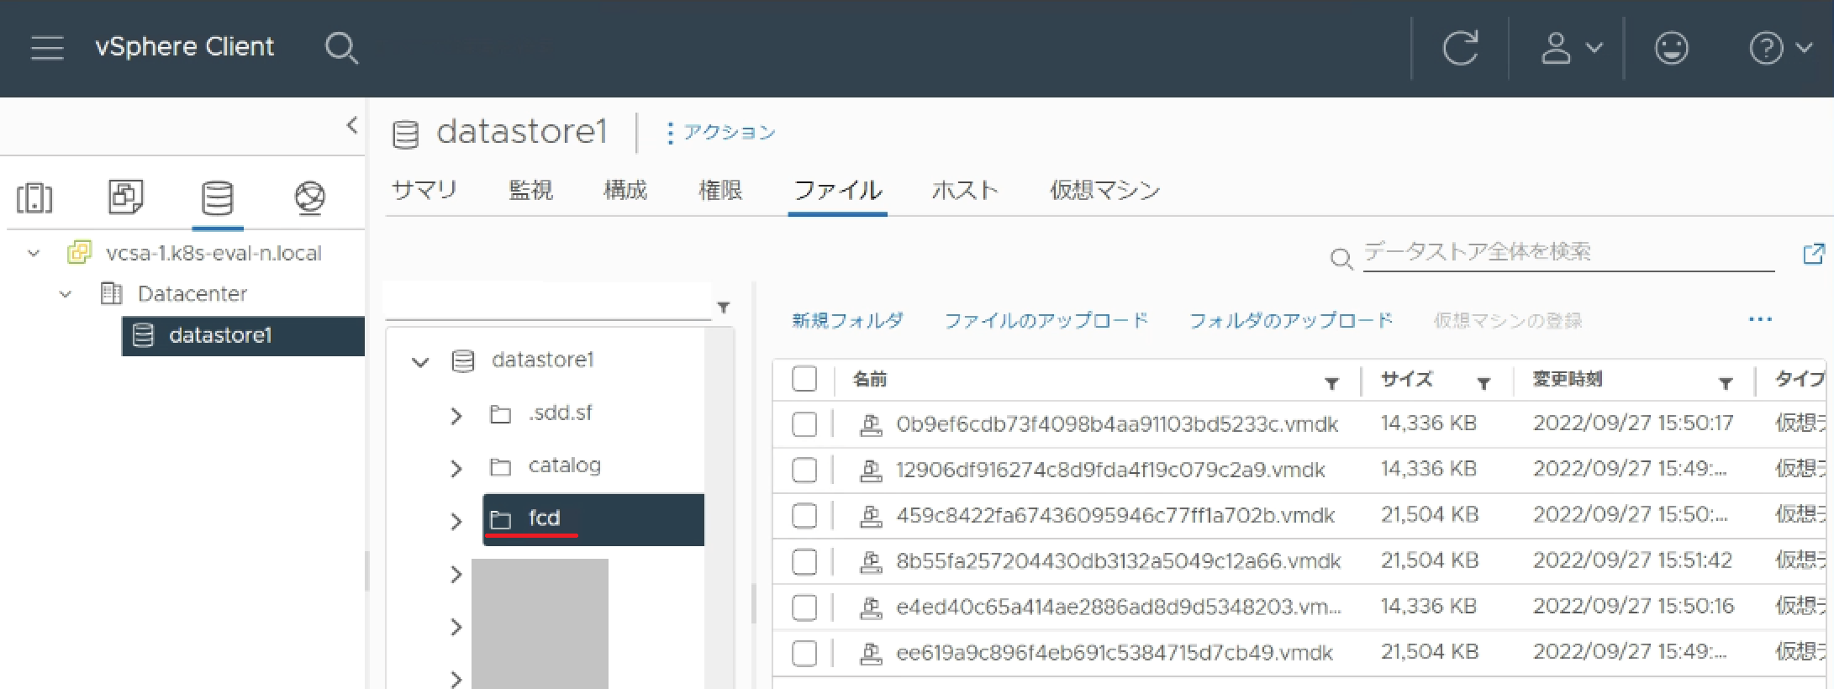
Task: Click the folder tree filter input
Action: [548, 302]
